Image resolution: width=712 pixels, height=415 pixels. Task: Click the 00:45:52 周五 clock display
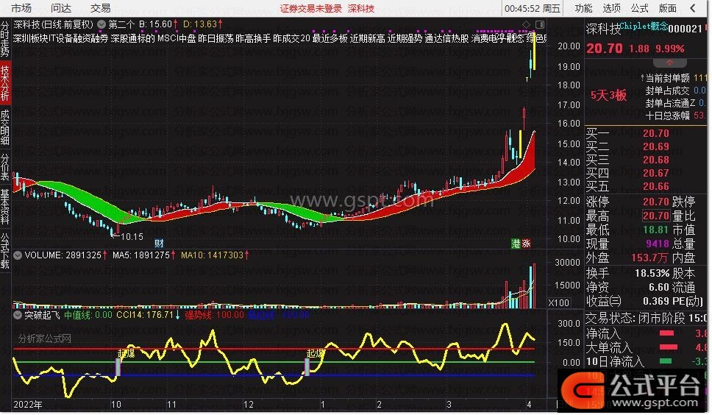click(533, 9)
